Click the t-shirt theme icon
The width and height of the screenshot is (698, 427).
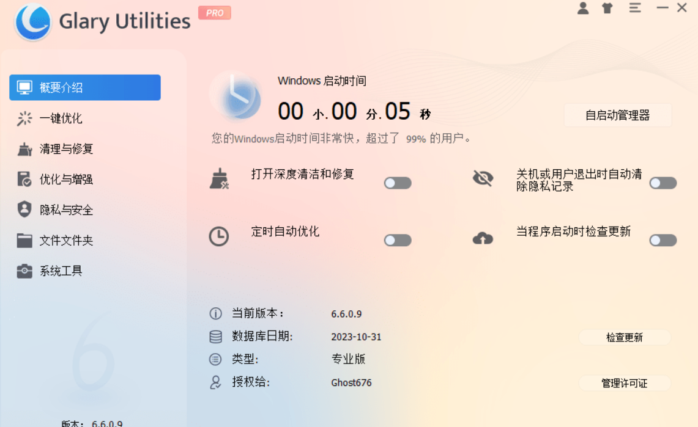pyautogui.click(x=607, y=9)
